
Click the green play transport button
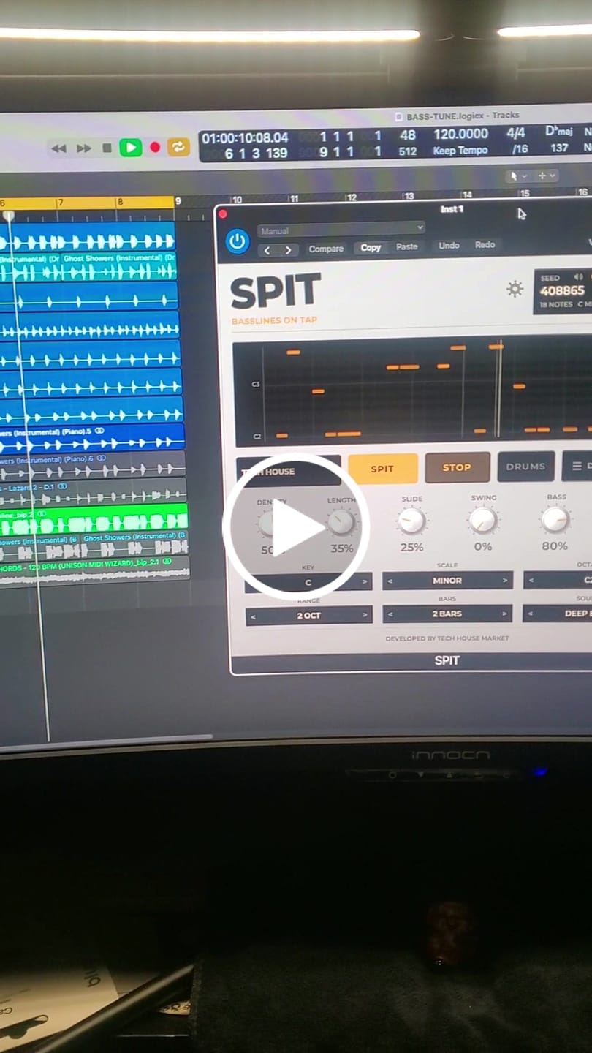[x=131, y=148]
